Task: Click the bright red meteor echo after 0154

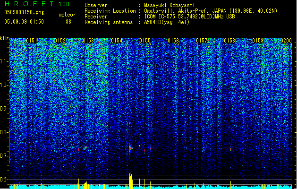Action: coord(130,149)
